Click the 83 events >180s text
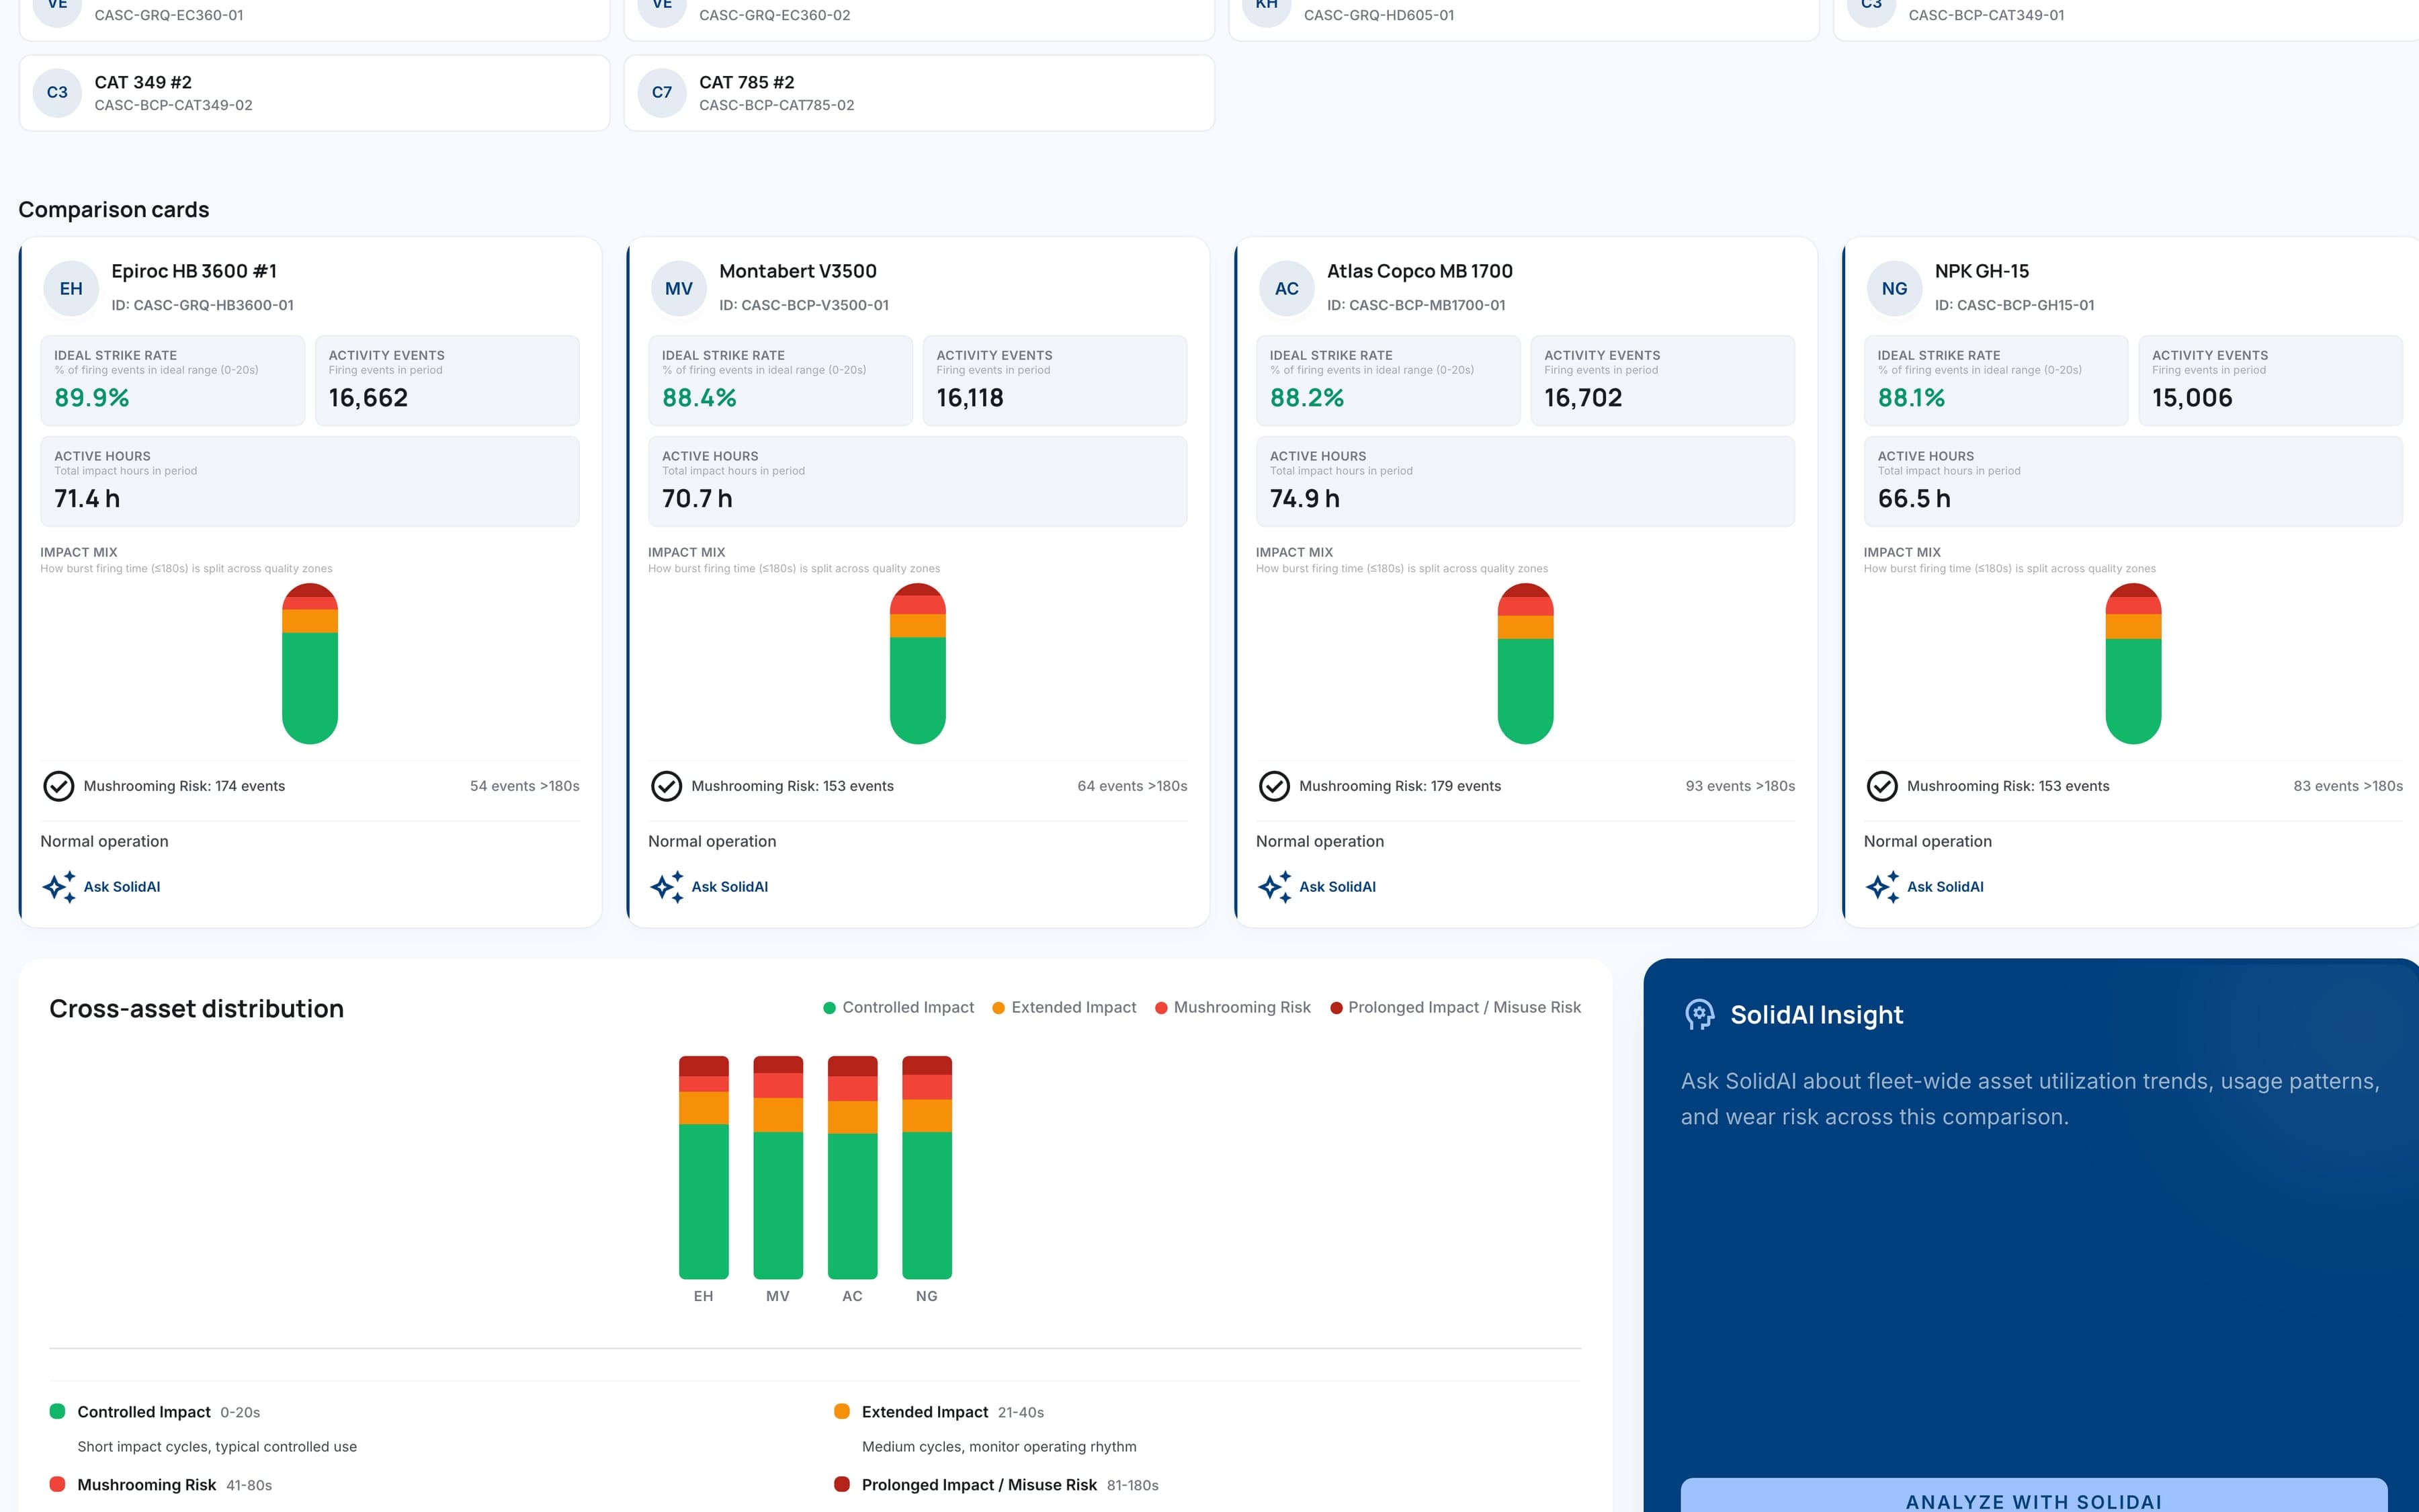2419x1512 pixels. [2348, 786]
